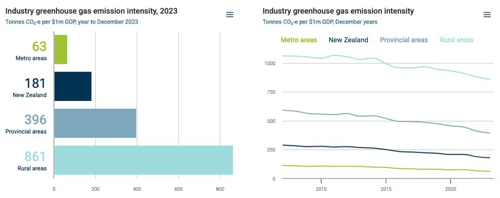Image resolution: width=500 pixels, height=198 pixels.
Task: Click the Provincial areas bar label
Action: 26,132
